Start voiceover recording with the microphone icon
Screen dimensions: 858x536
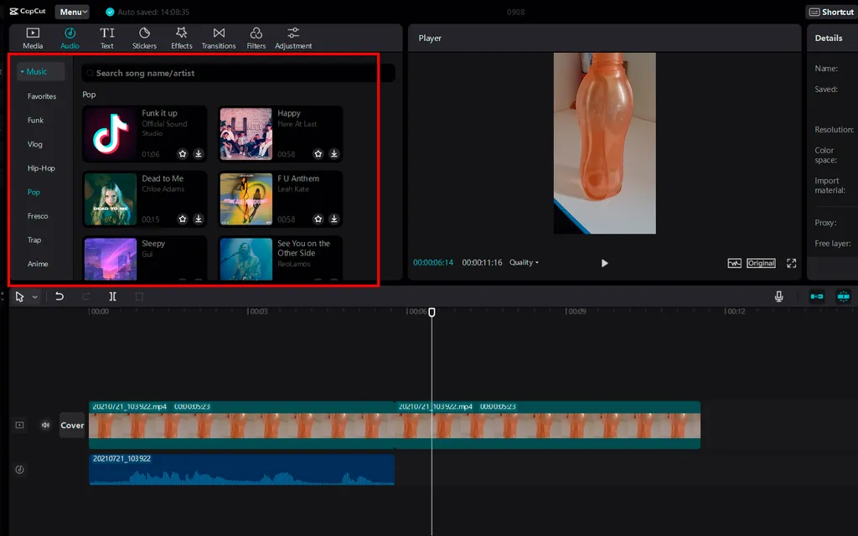tap(778, 296)
